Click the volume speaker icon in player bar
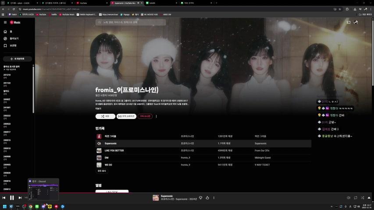Image resolution: width=374 pixels, height=210 pixels. [x=349, y=198]
